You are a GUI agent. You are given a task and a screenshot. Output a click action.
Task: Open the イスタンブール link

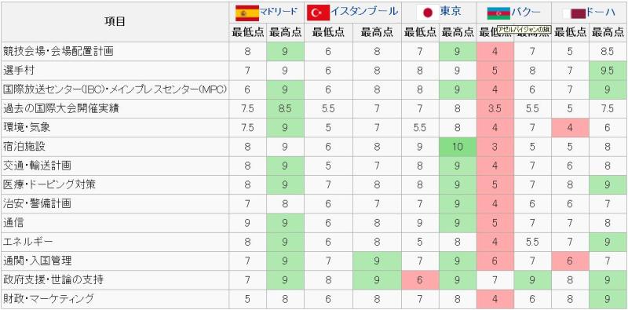364,12
